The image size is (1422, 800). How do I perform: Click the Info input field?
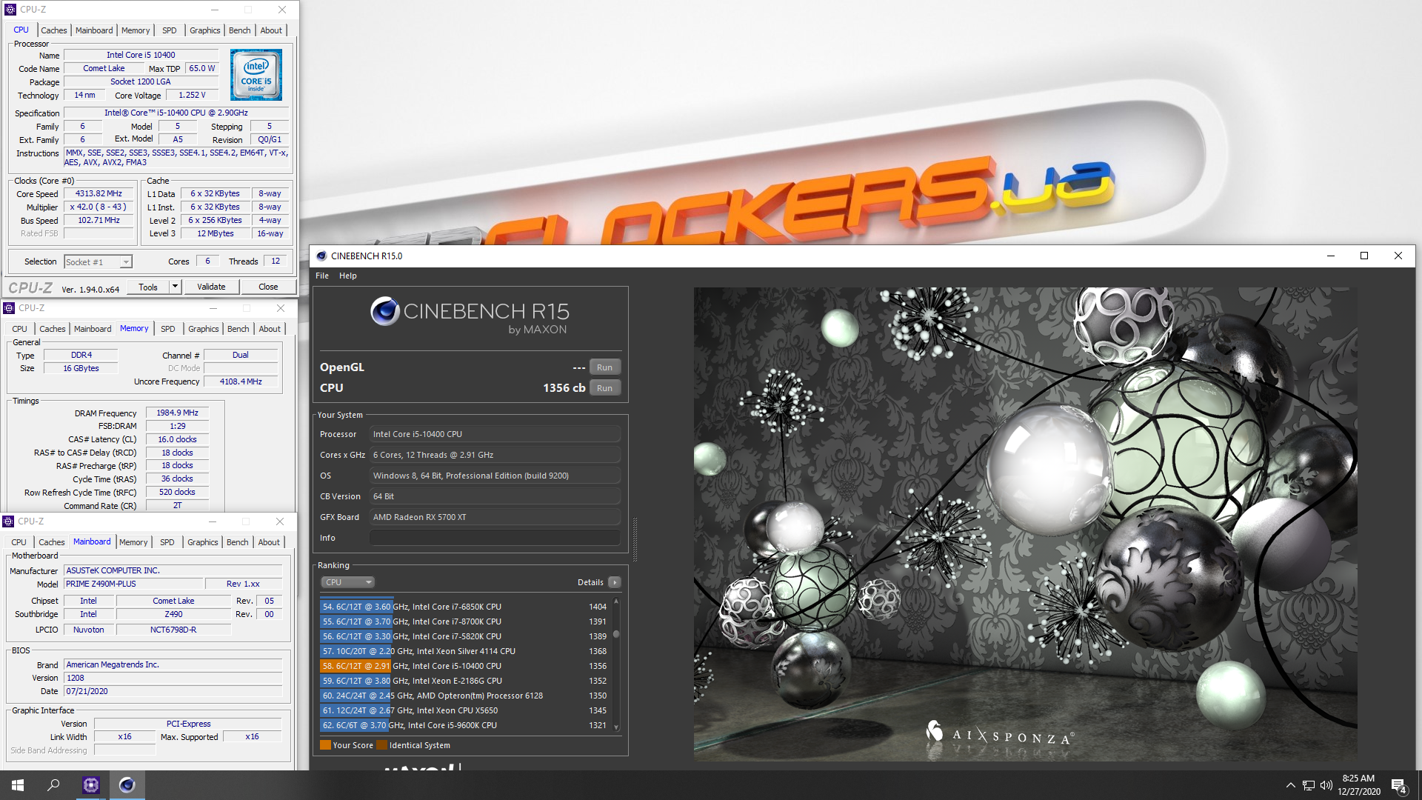(495, 538)
